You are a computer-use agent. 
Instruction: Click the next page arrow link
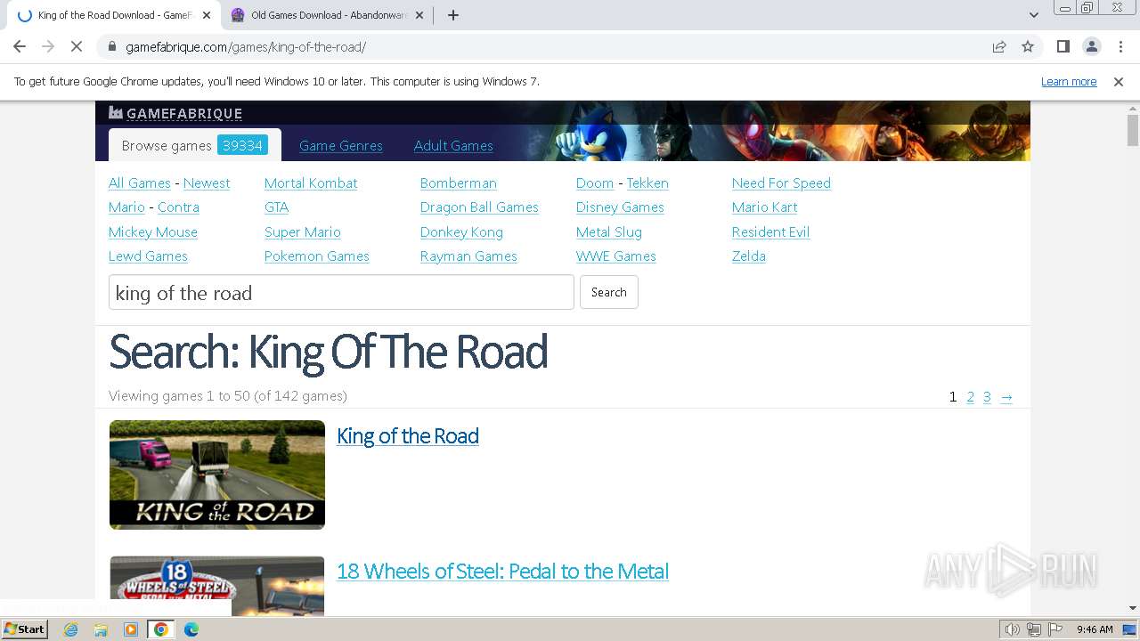click(1006, 397)
